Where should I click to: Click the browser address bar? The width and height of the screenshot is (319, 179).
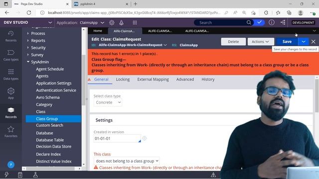click(x=134, y=12)
